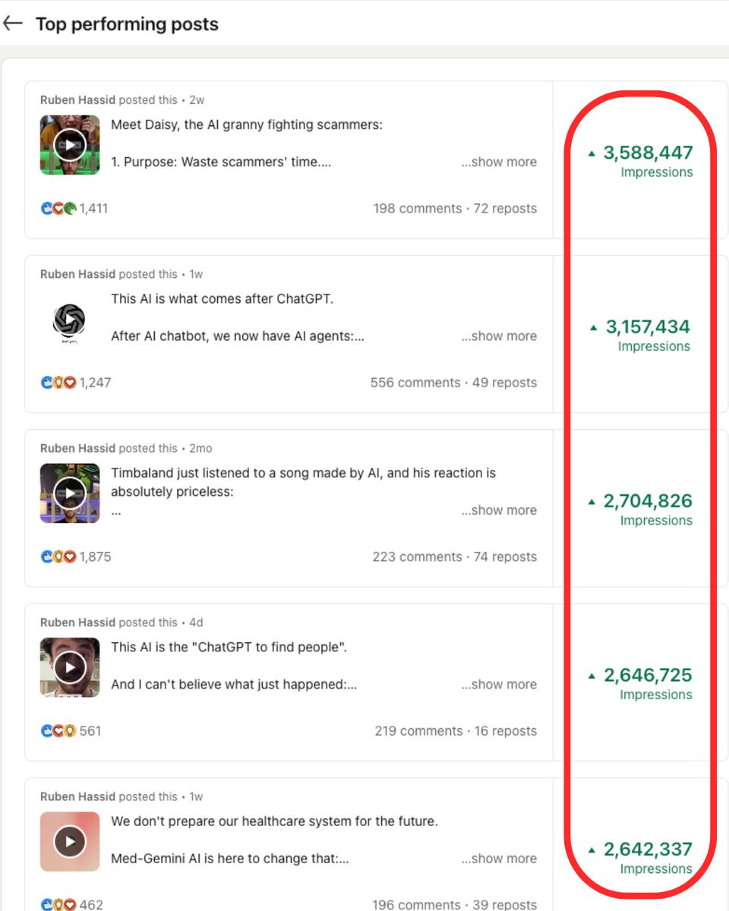Open Ruben Hassid name on Timbaland post
The width and height of the screenshot is (729, 911).
[x=78, y=449]
